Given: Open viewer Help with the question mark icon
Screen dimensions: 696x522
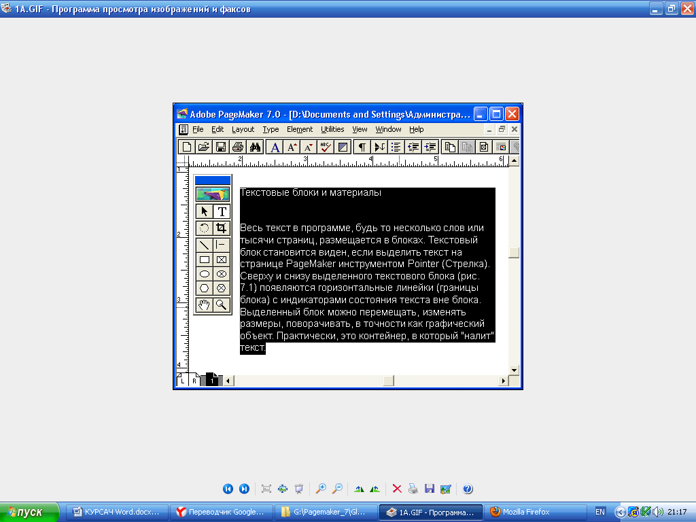Looking at the screenshot, I should pyautogui.click(x=468, y=489).
